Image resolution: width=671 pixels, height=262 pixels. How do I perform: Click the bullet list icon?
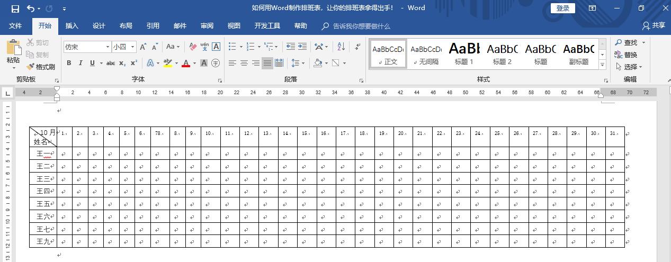tap(232, 47)
